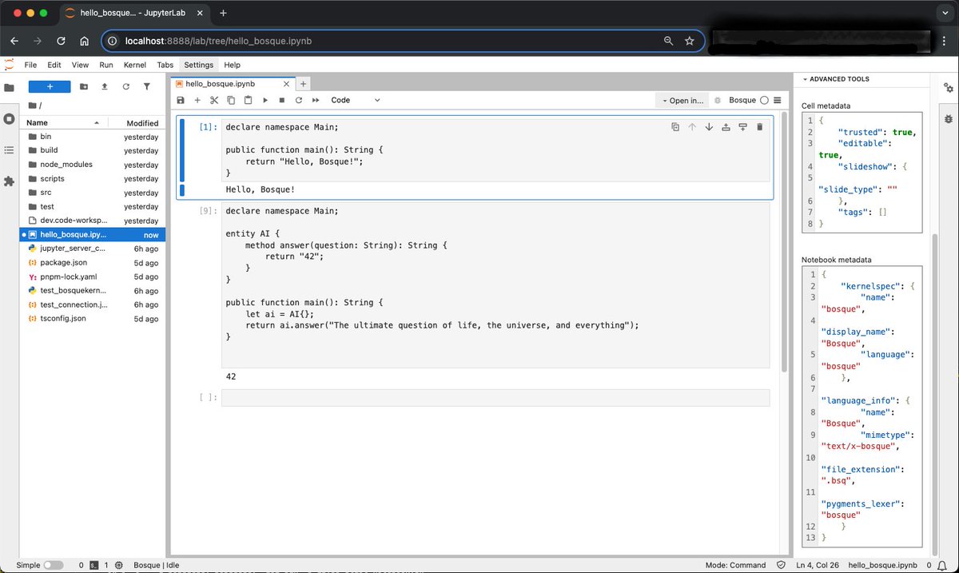The image size is (959, 573).
Task: Select the package.json file
Action: click(x=93, y=262)
